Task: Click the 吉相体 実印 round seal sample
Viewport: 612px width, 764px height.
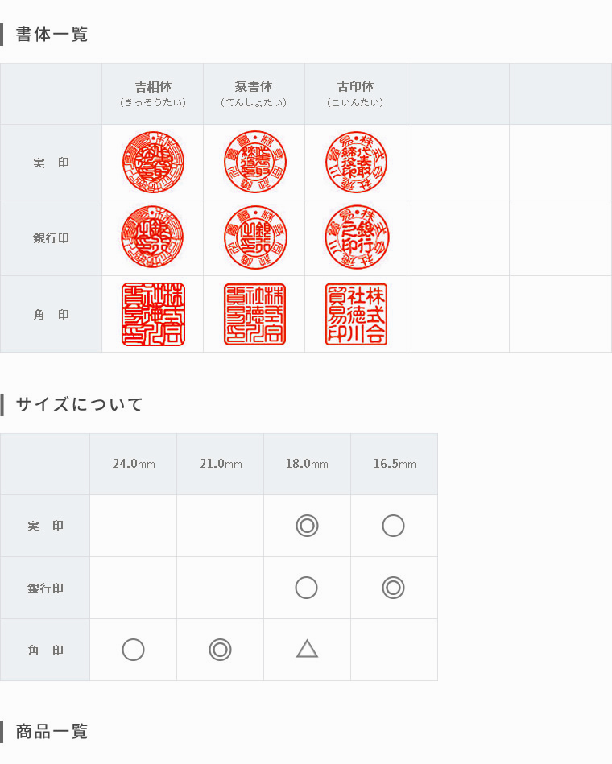Action: (153, 162)
